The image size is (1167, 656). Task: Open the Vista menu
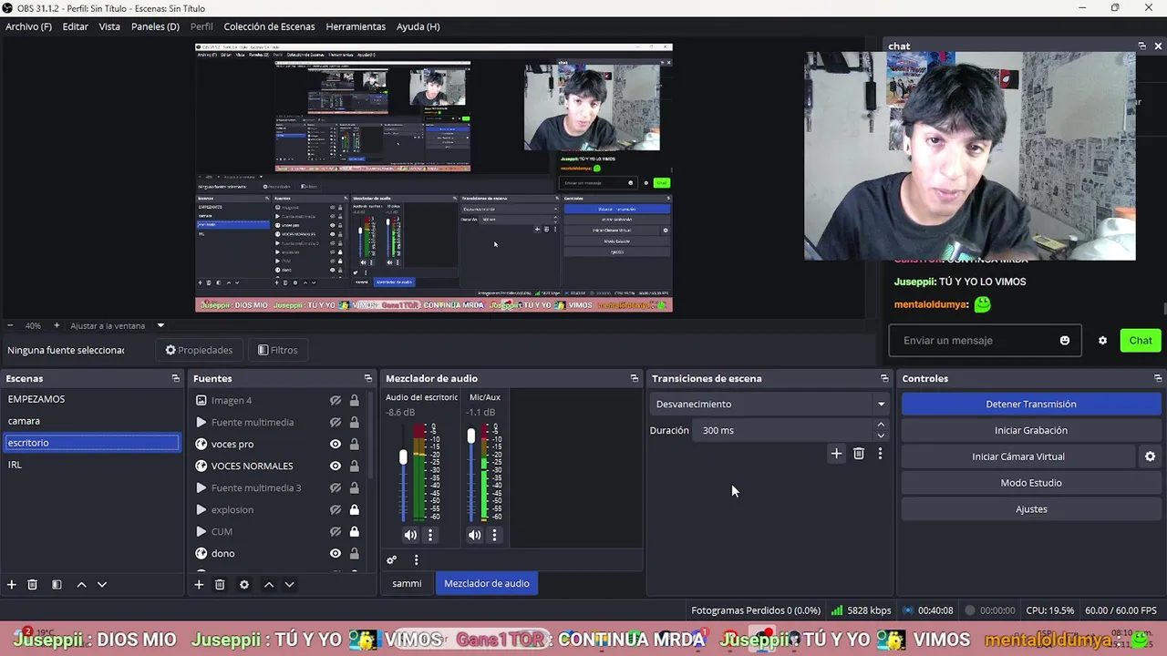(x=109, y=26)
